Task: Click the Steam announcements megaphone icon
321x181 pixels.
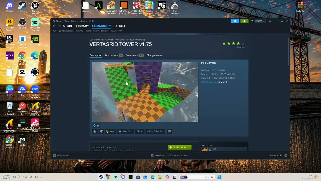Action: pyautogui.click(x=235, y=21)
